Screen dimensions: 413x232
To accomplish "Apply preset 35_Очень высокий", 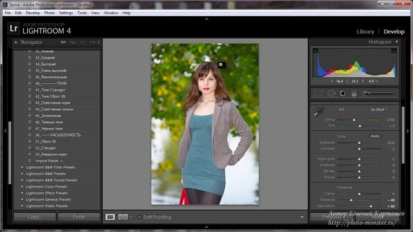I will click(x=51, y=70).
